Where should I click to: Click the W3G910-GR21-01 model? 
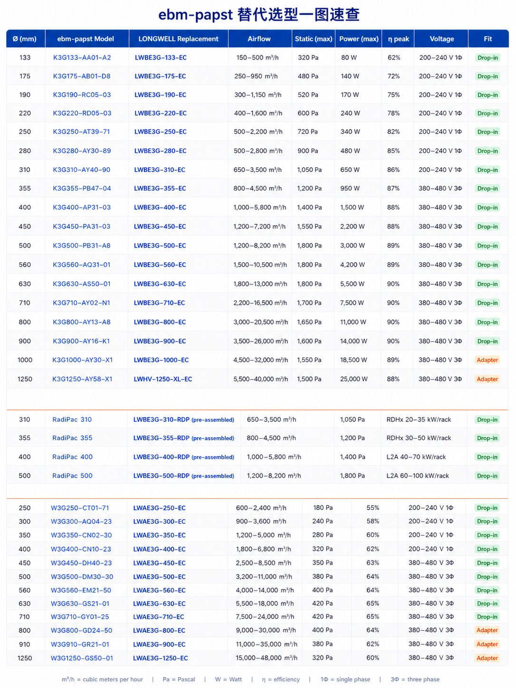click(80, 645)
